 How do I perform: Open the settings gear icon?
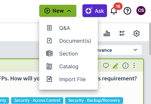coord(136,33)
